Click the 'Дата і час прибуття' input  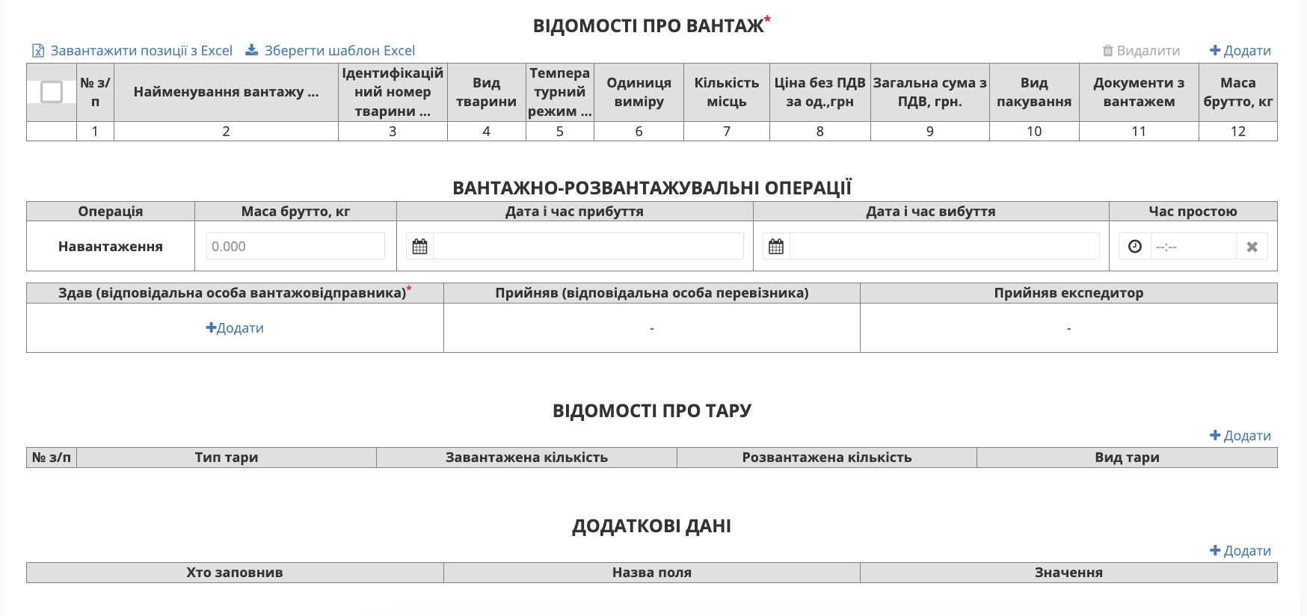[588, 246]
